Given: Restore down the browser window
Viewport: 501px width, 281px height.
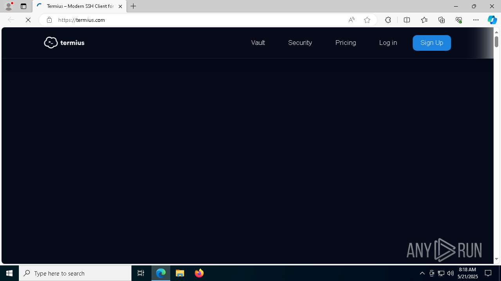Looking at the screenshot, I should 474,6.
